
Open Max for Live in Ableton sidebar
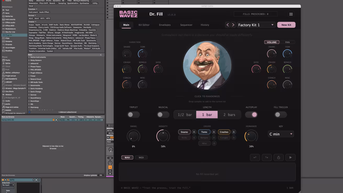pos(10,32)
